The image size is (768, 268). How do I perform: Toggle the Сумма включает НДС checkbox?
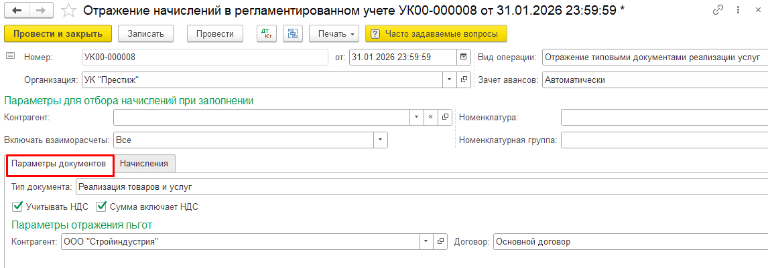coord(102,207)
